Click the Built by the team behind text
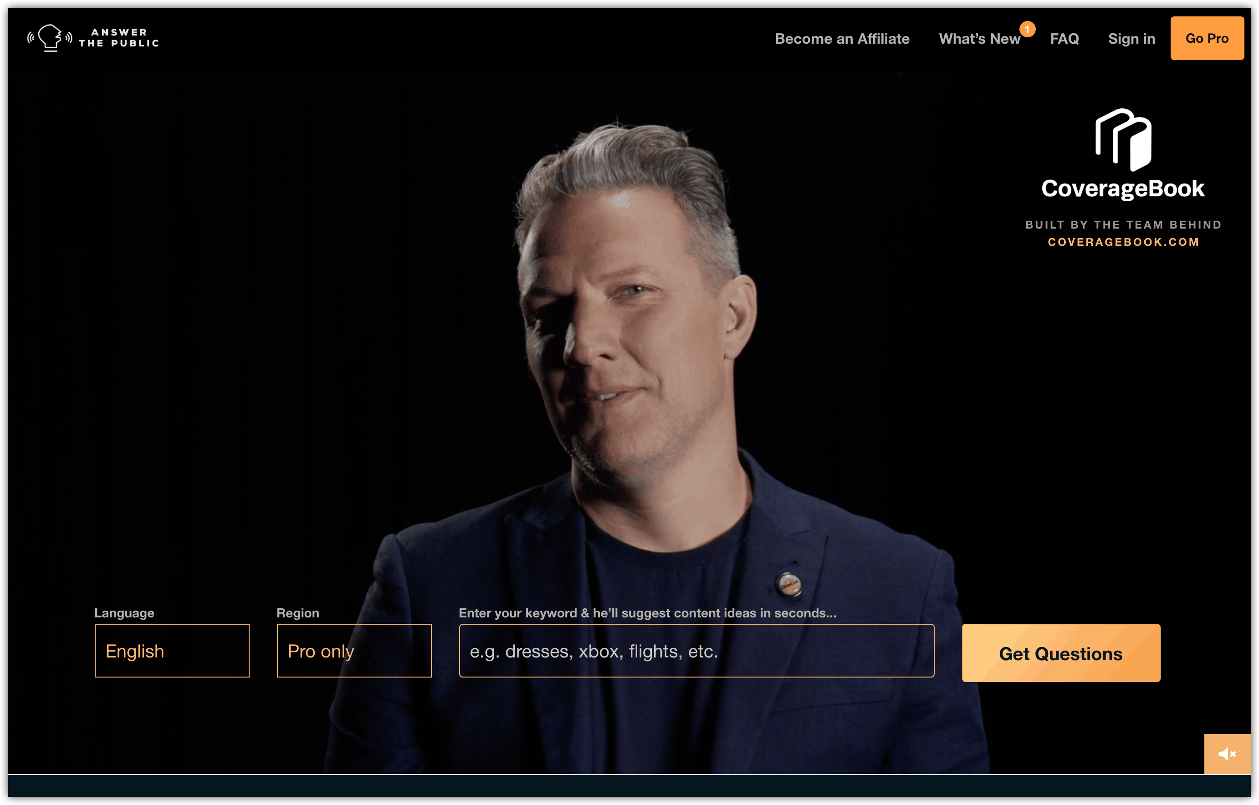Screen dimensions: 1259x805 [x=1123, y=225]
